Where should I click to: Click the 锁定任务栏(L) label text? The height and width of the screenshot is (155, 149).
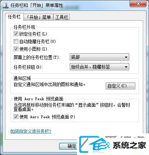tap(33, 34)
